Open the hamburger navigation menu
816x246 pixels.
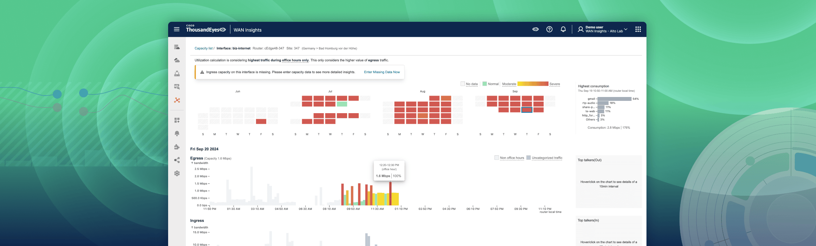(177, 30)
